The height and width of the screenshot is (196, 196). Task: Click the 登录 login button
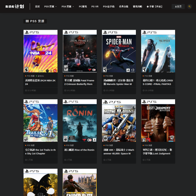[x=178, y=7]
